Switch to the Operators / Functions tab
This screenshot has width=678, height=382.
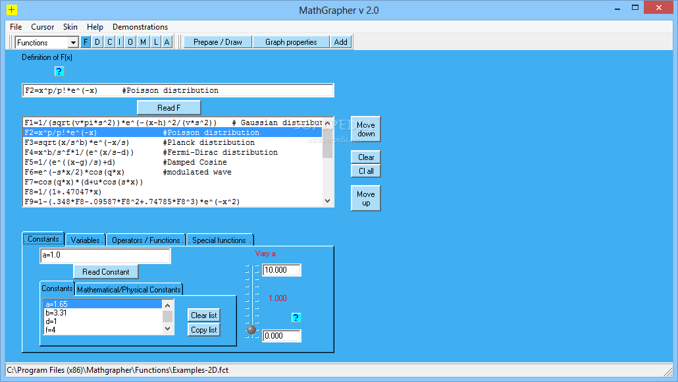pos(146,240)
